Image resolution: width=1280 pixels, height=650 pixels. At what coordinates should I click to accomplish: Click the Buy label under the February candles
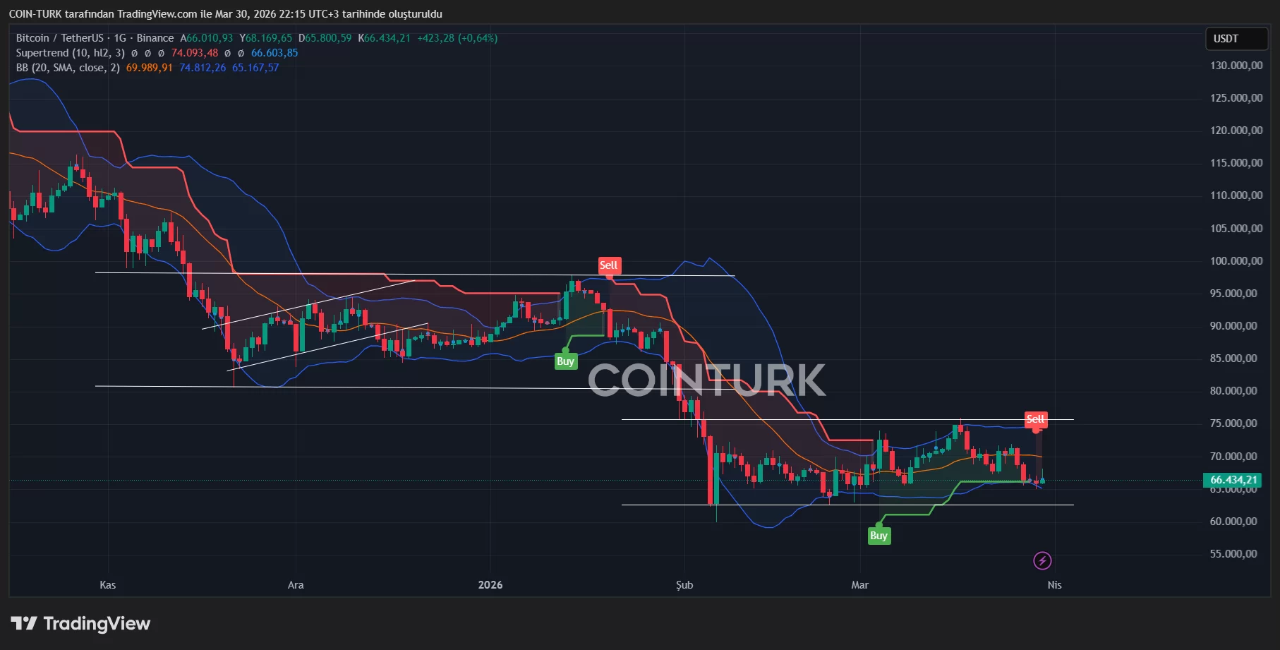point(566,360)
